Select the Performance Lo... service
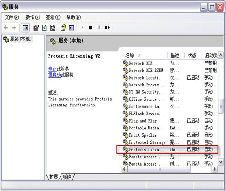Screen dimensions: 226x191 (170, 106)
